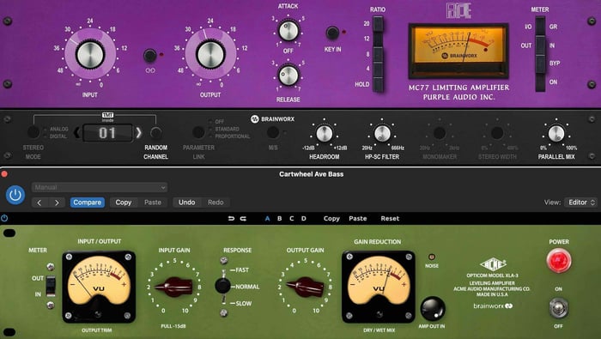Click the Compare button

coord(88,203)
